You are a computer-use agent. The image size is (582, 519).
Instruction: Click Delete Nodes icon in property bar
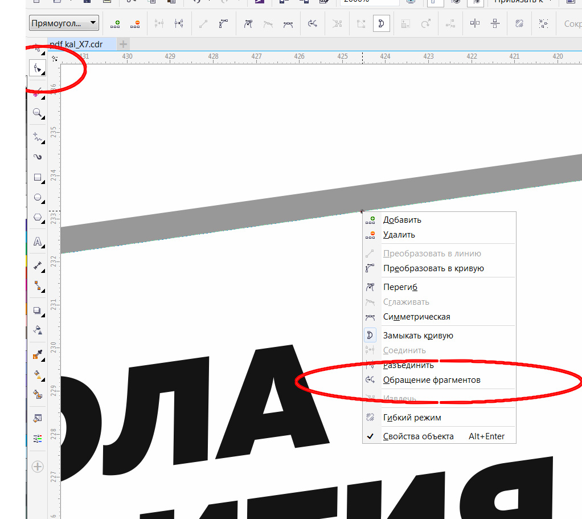pos(135,24)
